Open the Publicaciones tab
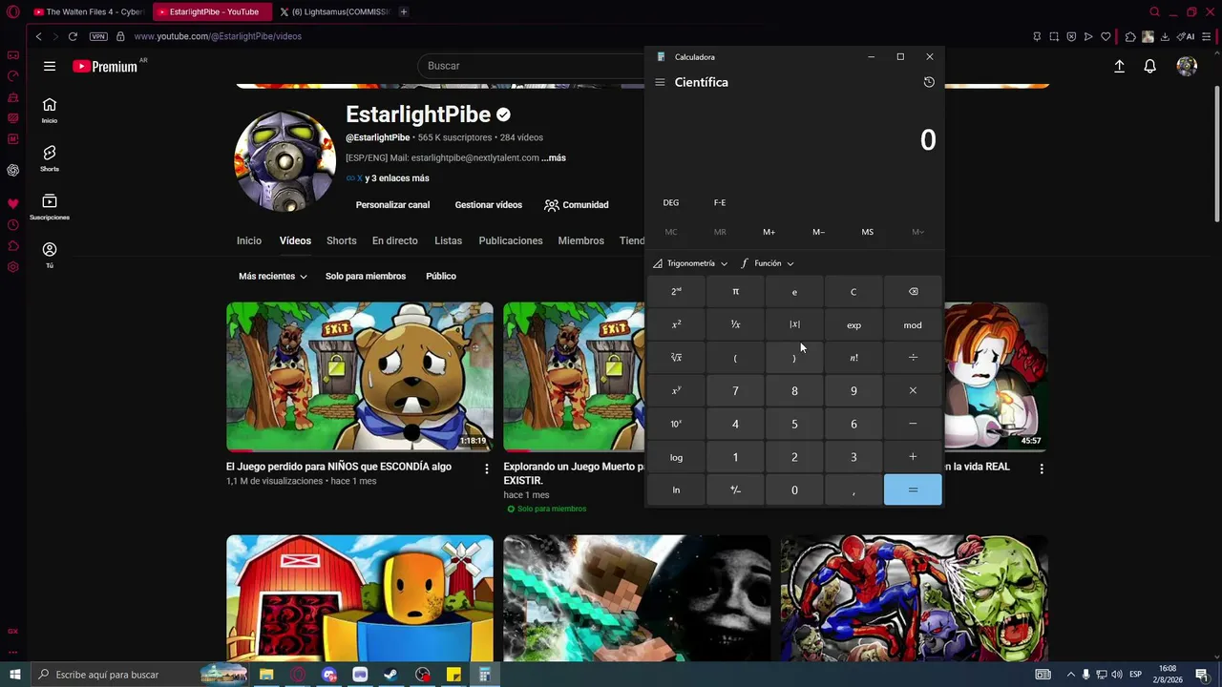This screenshot has height=687, width=1222. point(511,240)
